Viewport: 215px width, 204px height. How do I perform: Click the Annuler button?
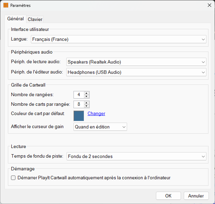pyautogui.click(x=196, y=196)
